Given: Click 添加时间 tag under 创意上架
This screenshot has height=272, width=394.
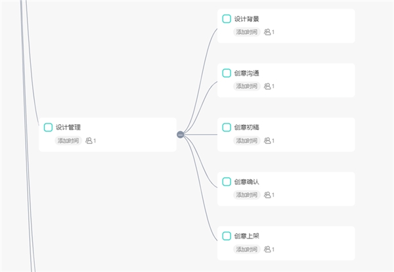Looking at the screenshot, I should (x=246, y=249).
